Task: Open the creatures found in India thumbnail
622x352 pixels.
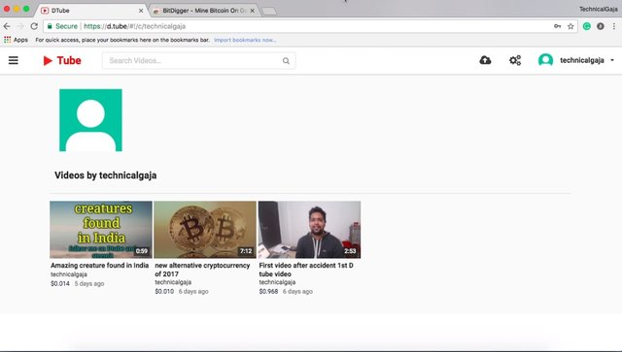Action: coord(101,230)
